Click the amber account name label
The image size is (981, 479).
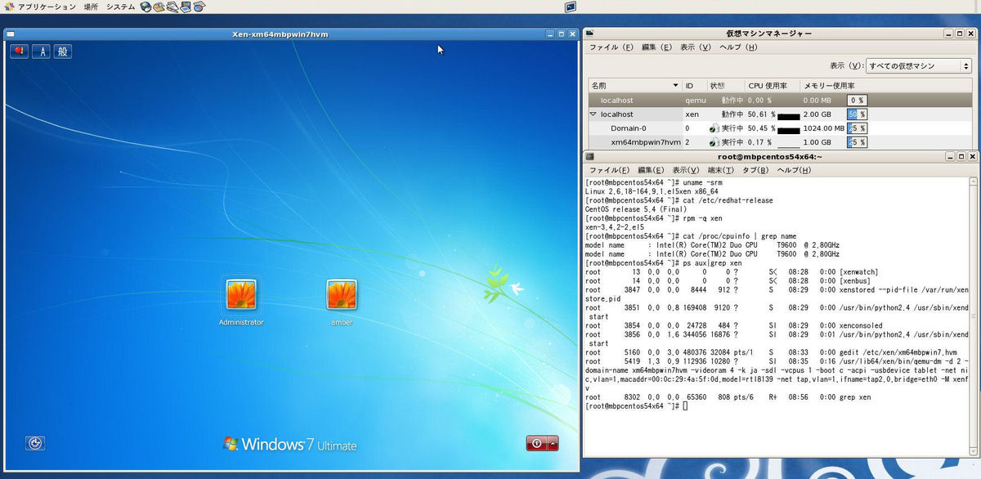point(342,322)
